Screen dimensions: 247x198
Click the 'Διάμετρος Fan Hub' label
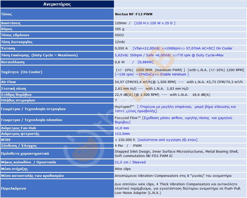tap(18, 128)
